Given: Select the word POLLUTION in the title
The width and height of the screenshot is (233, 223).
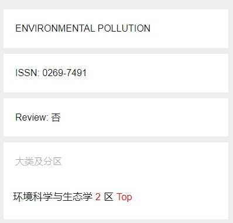Looking at the screenshot, I should click(x=124, y=28).
